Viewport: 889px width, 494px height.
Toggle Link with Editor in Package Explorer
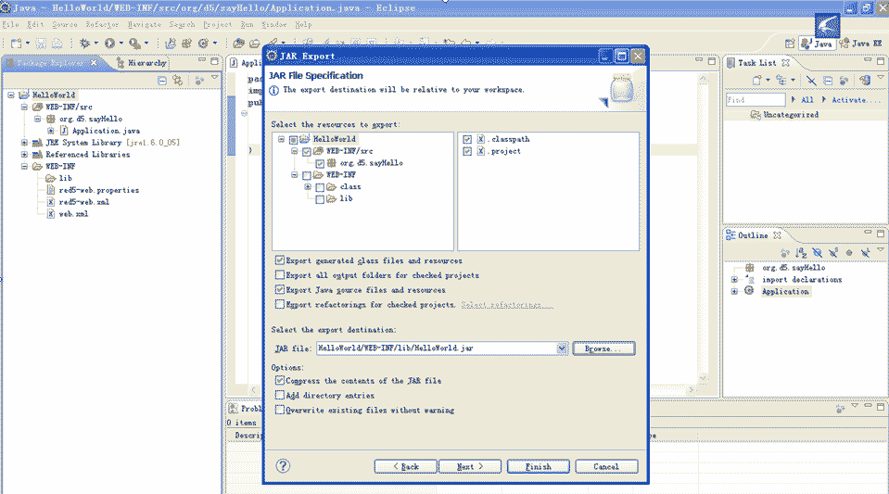pos(178,81)
